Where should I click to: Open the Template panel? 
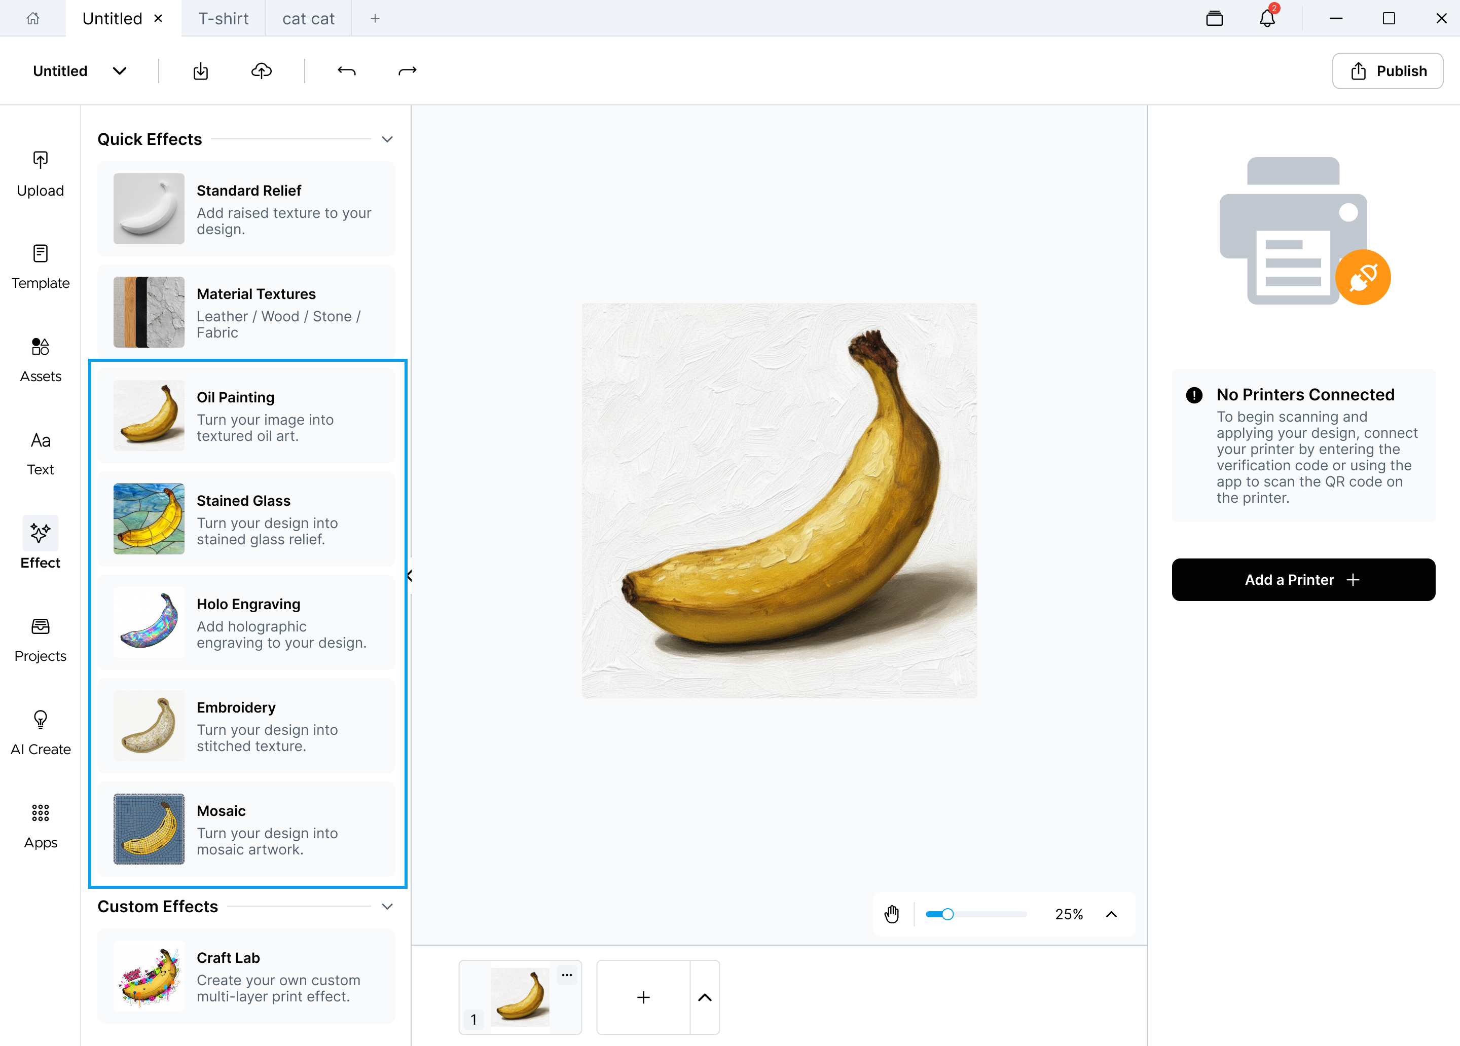(x=40, y=267)
